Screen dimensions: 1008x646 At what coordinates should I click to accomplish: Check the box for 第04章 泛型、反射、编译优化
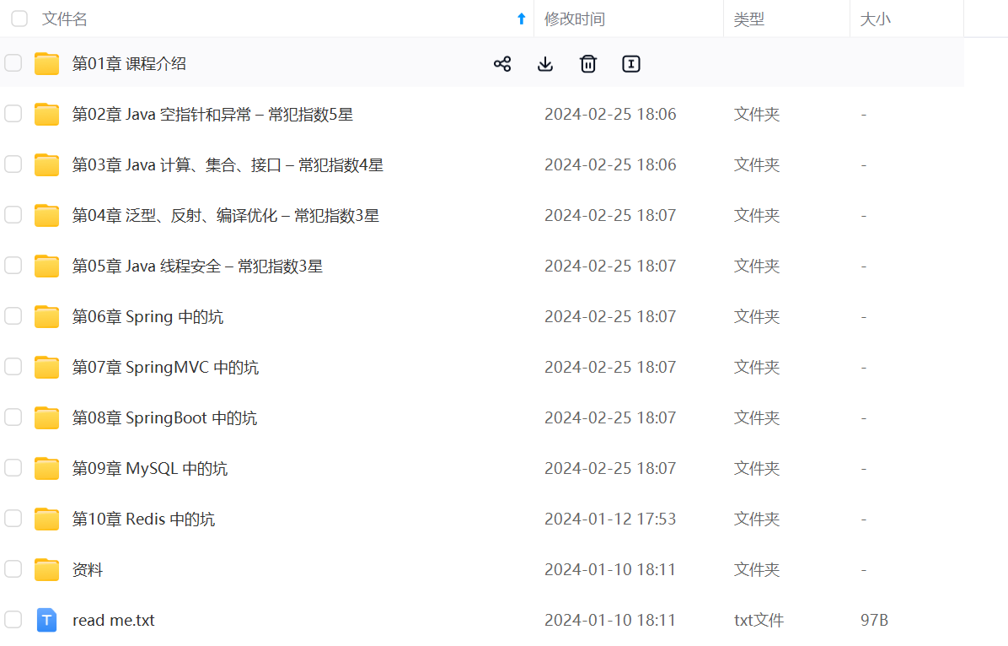(13, 215)
